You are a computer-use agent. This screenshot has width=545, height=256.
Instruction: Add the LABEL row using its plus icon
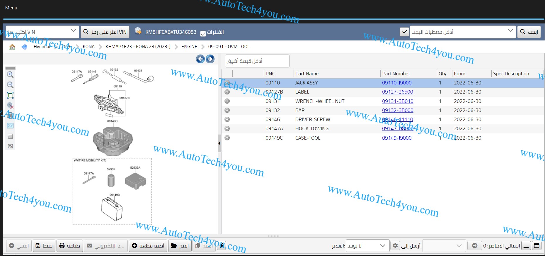click(x=227, y=92)
